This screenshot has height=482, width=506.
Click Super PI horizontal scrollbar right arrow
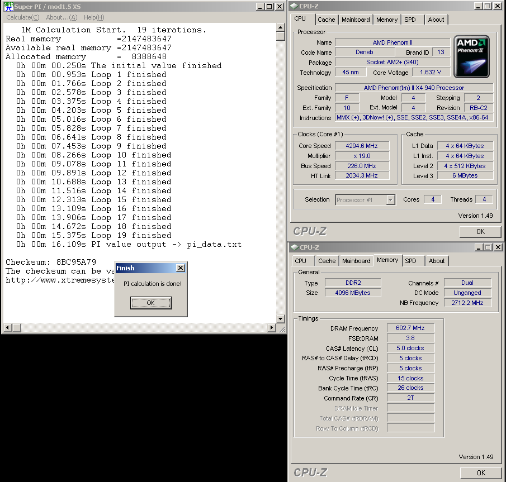(272, 327)
